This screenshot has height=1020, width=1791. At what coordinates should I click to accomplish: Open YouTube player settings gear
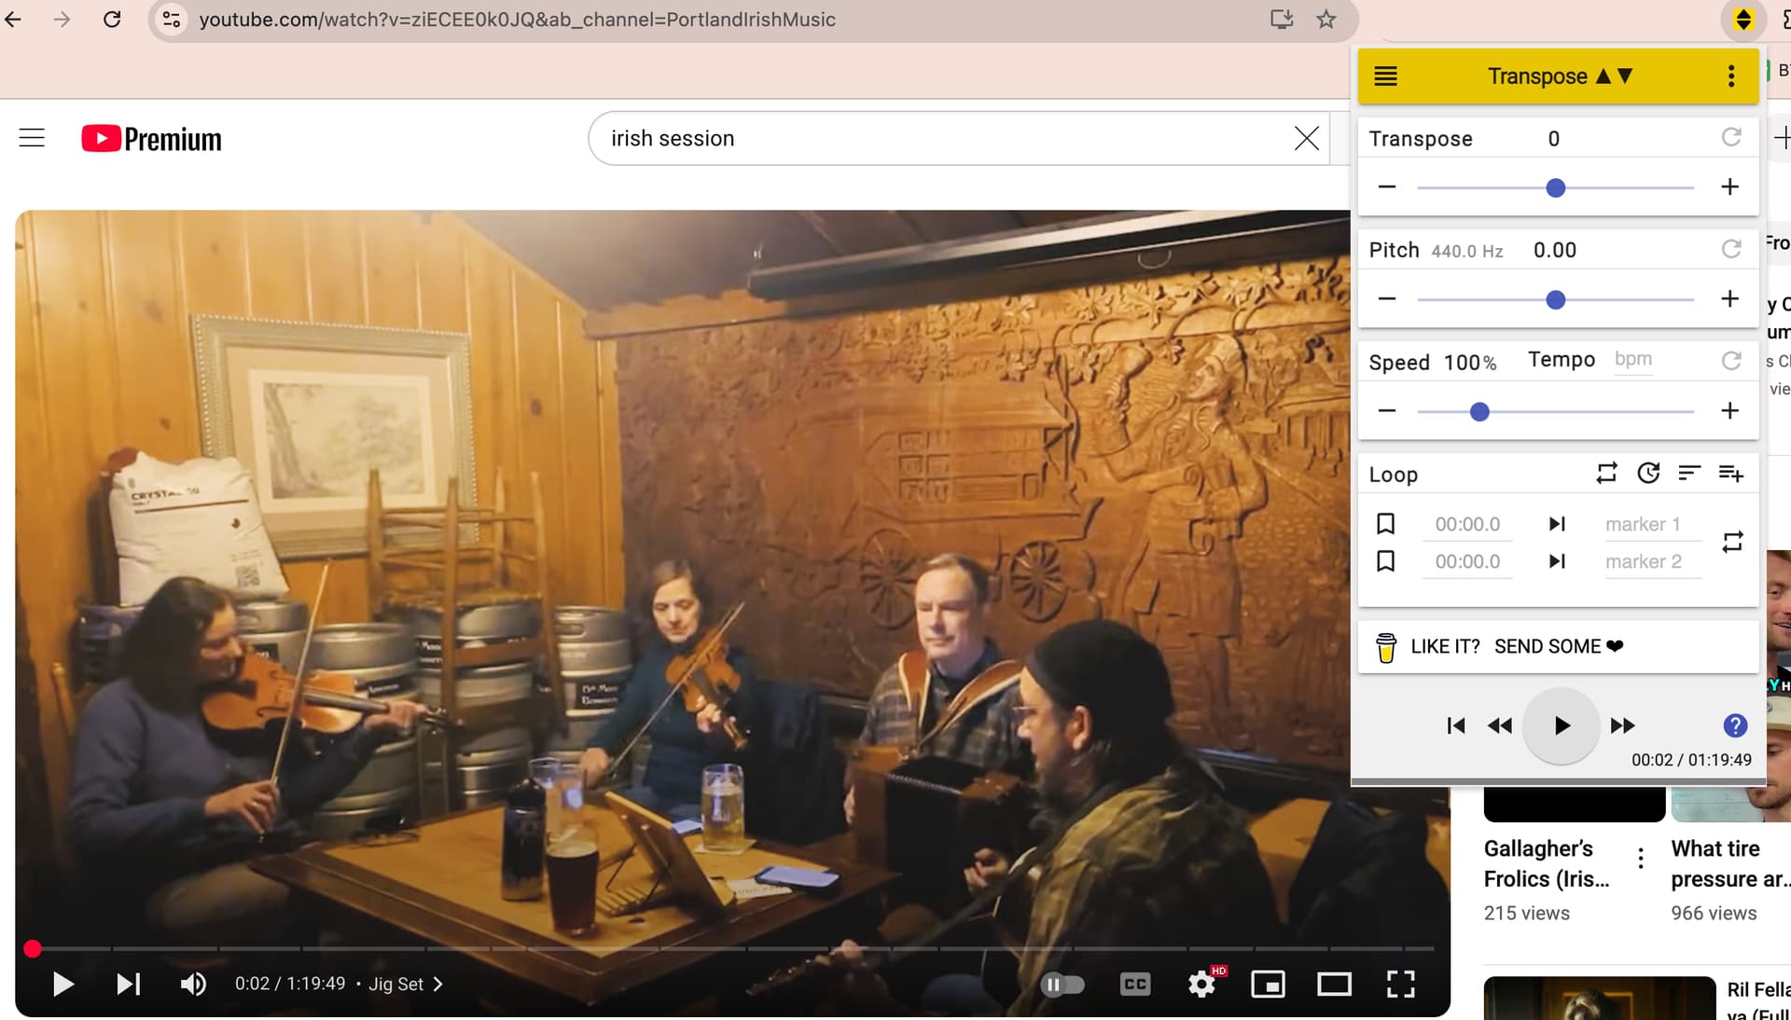click(x=1201, y=985)
